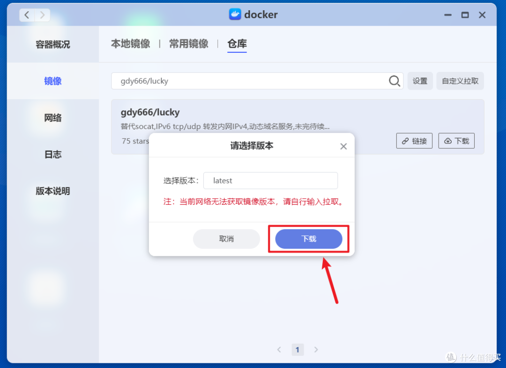Close the docker window
The width and height of the screenshot is (506, 368).
click(x=482, y=15)
